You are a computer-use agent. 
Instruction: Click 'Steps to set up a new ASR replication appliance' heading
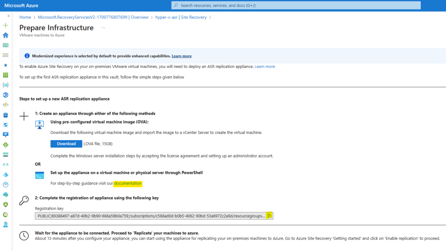pos(64,99)
